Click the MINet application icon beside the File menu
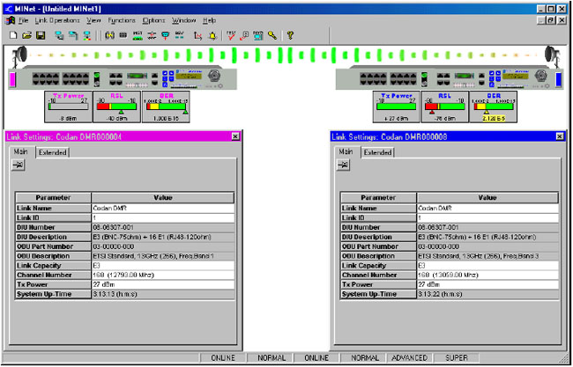The height and width of the screenshot is (367, 573). click(x=11, y=21)
